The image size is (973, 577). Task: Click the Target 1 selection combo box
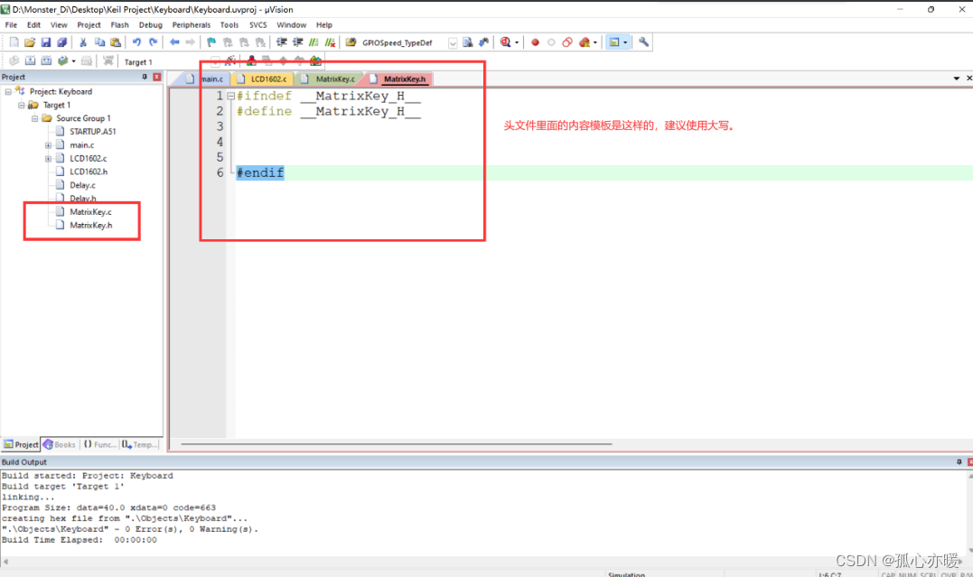coord(171,61)
